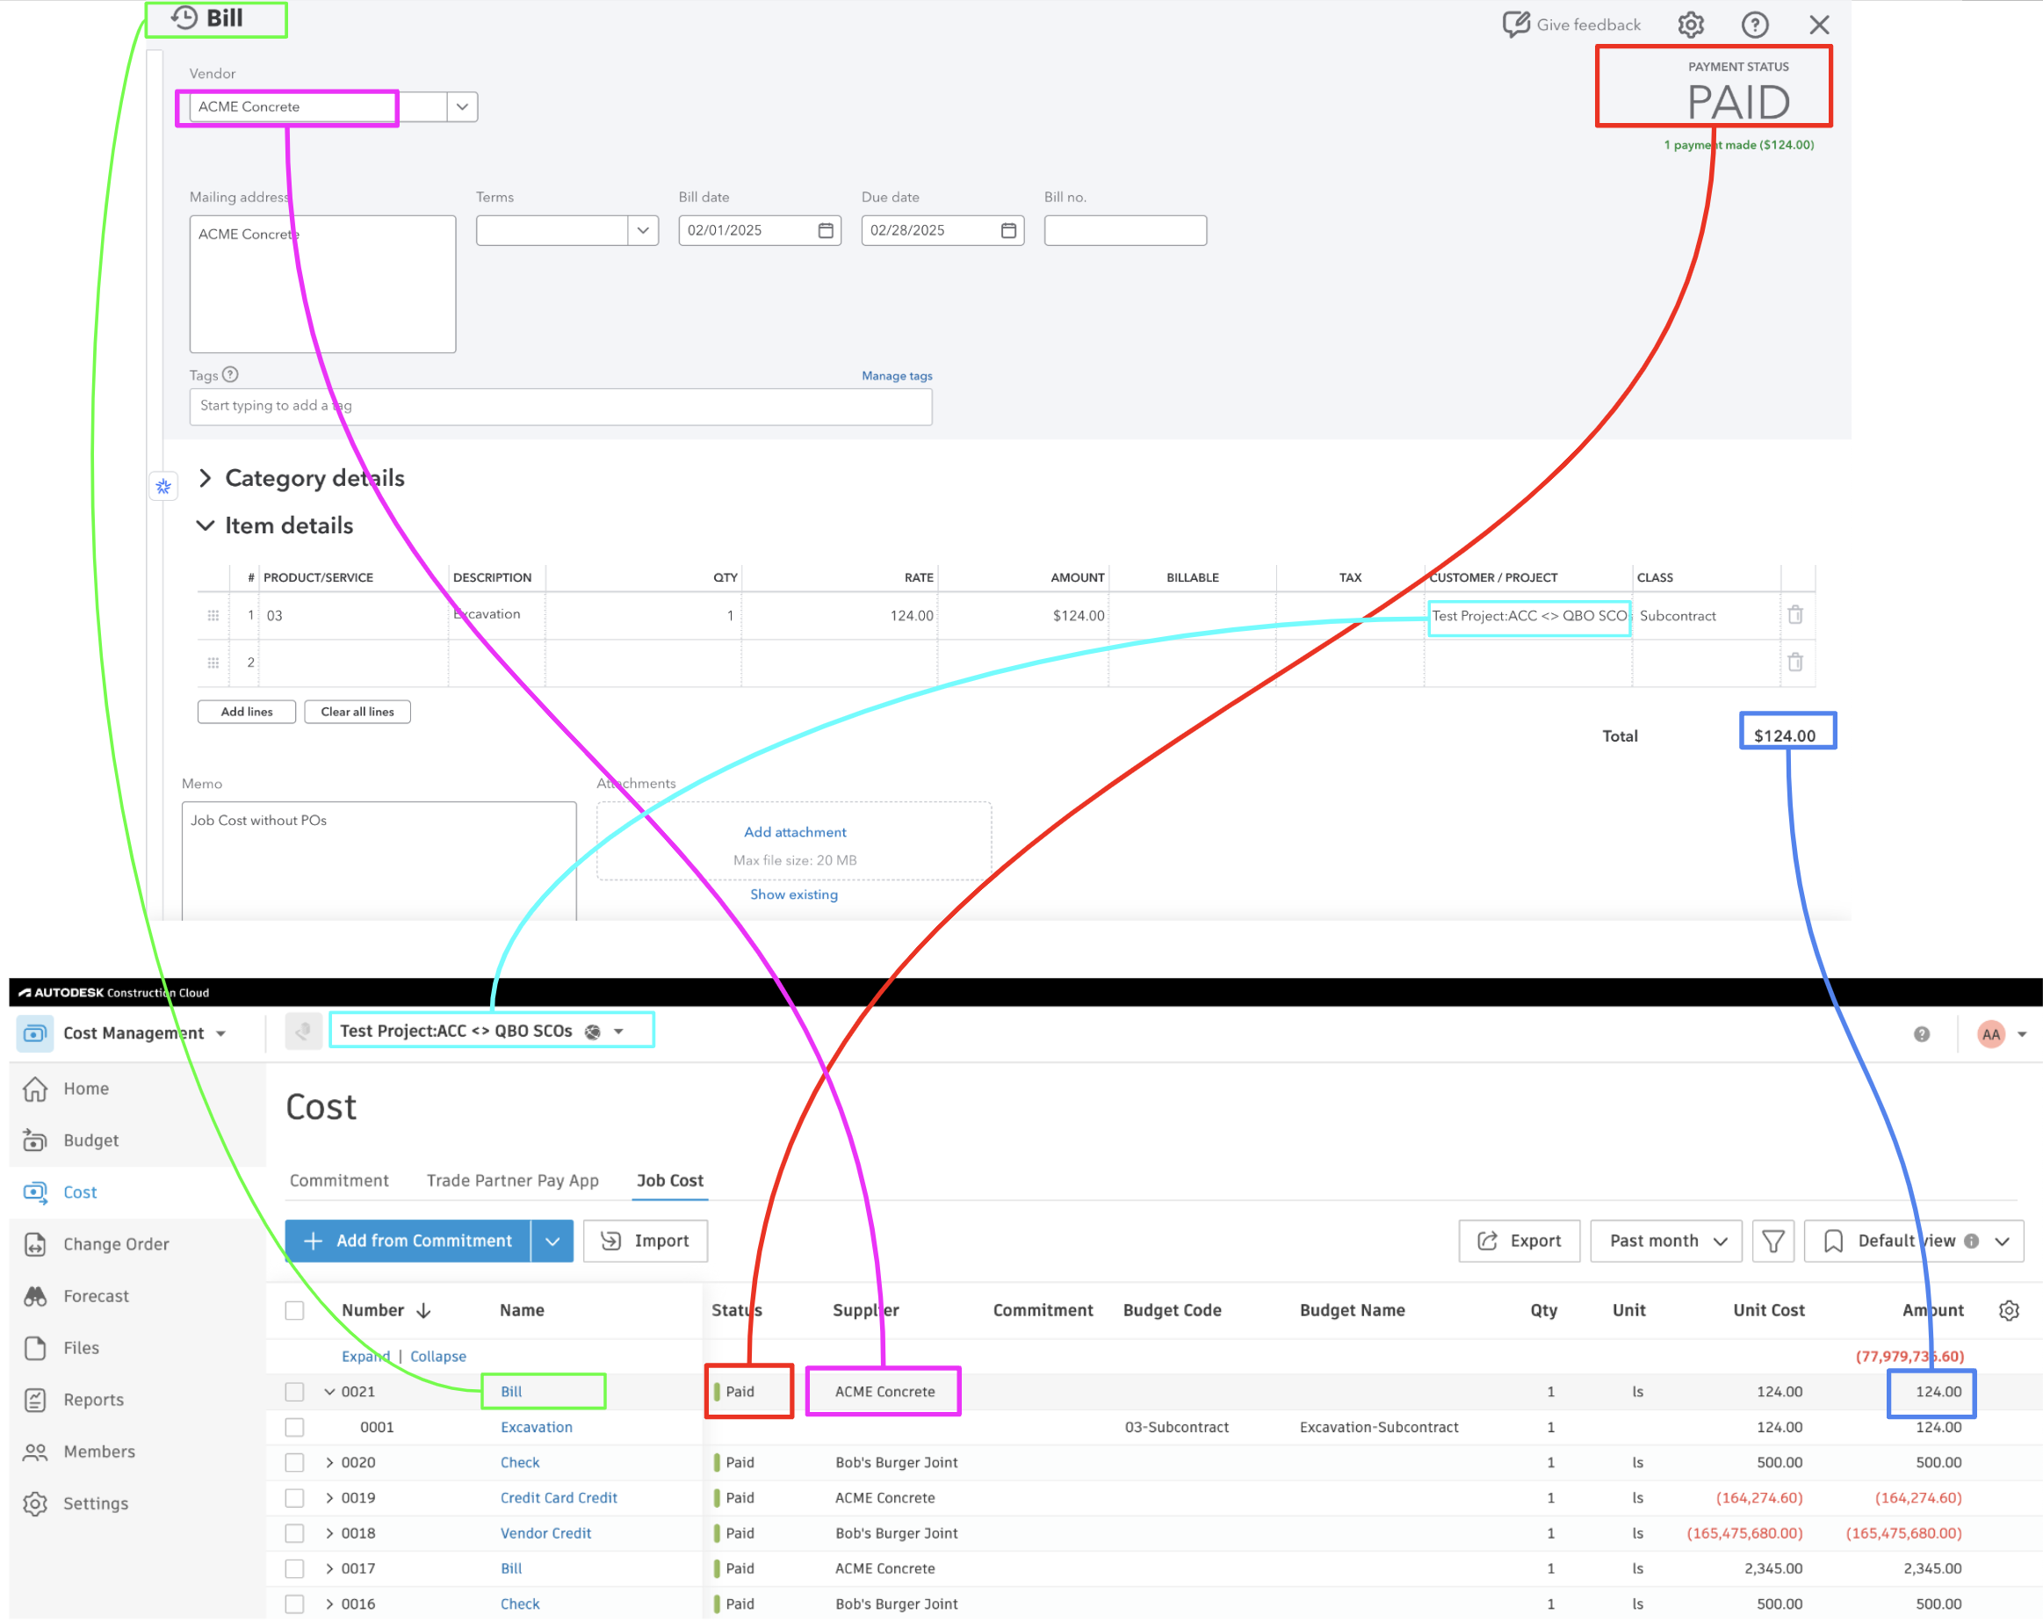
Task: Check row 0001 Excavation checkbox
Action: (x=295, y=1427)
